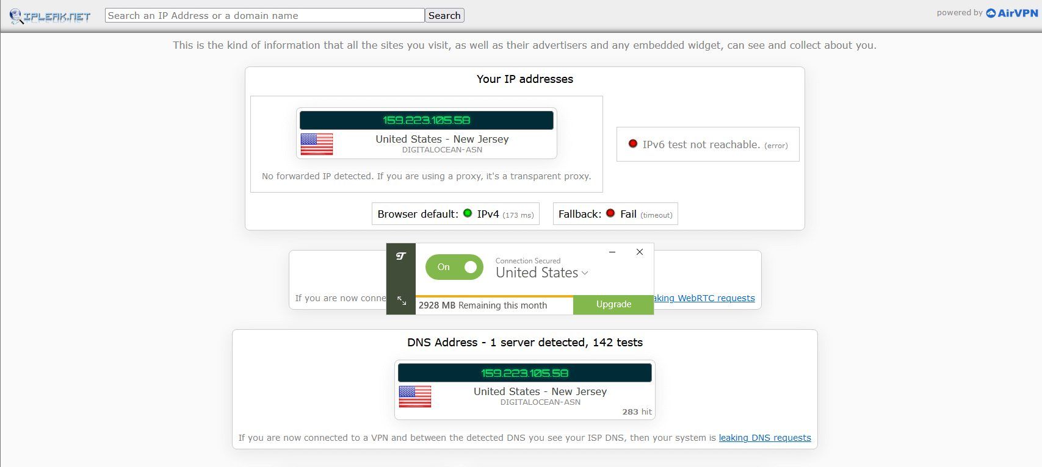This screenshot has width=1042, height=467.
Task: Focus the IP address or domain search field
Action: (x=264, y=15)
